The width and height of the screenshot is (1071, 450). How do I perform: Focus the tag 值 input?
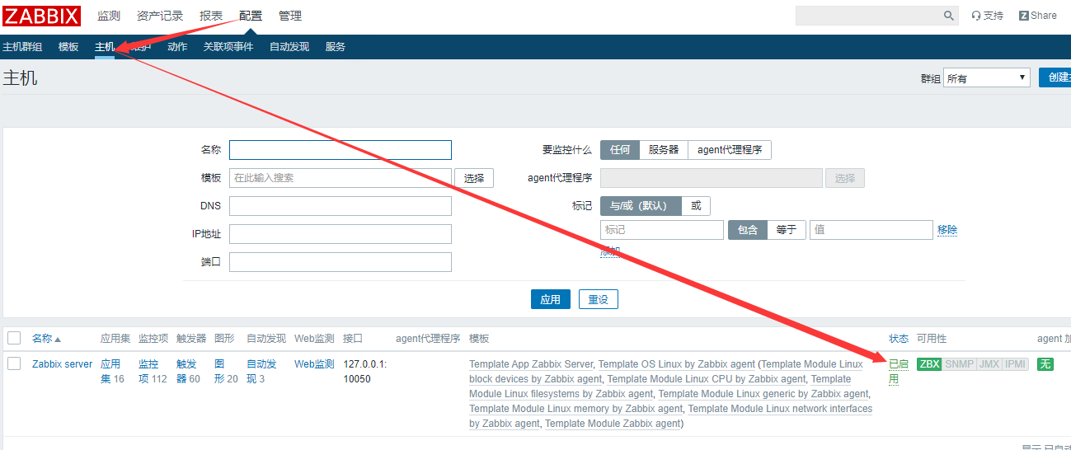pos(871,230)
